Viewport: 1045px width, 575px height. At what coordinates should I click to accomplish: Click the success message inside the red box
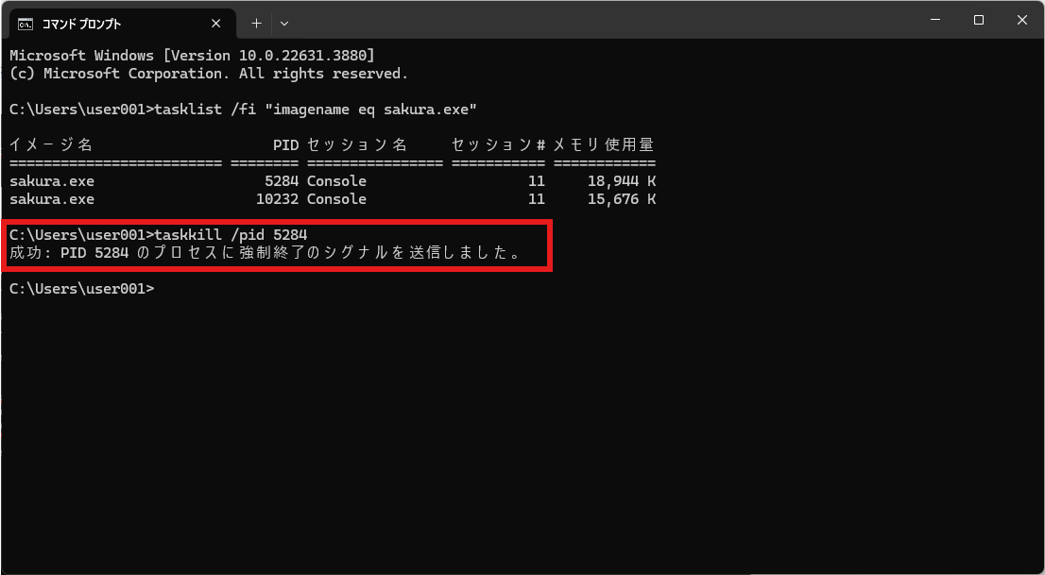pyautogui.click(x=265, y=253)
